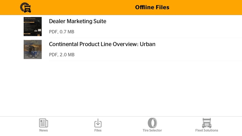This screenshot has height=136, width=242.
Task: Click the PDF, 2.0 MB file details
Action: 62,55
